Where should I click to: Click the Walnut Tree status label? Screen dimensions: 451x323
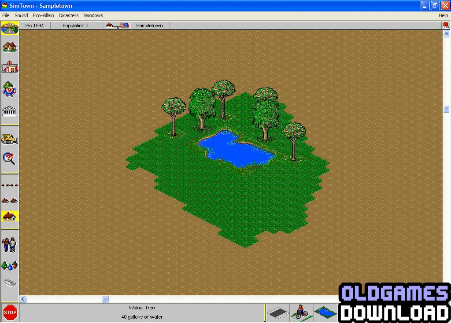(x=142, y=308)
